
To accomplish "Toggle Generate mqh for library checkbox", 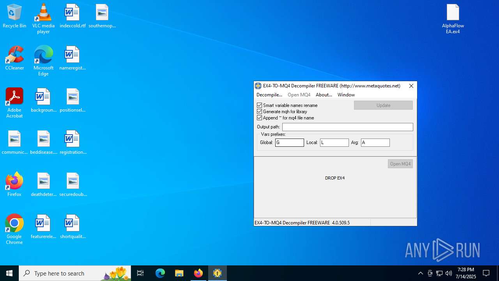I will click(259, 112).
